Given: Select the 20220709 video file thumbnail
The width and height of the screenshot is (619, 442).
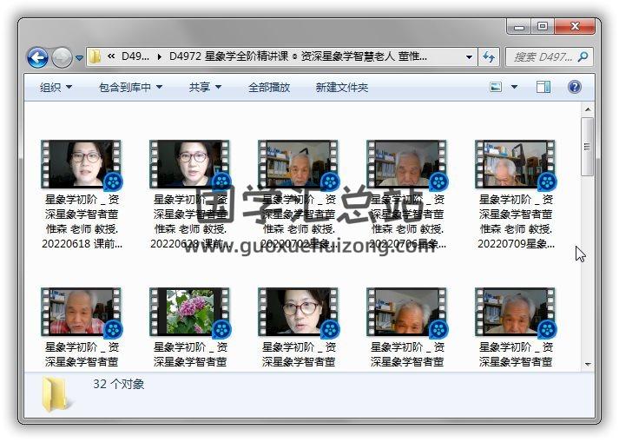Looking at the screenshot, I should click(x=516, y=165).
